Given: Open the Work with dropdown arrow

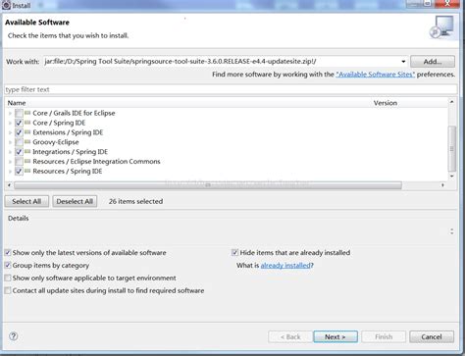Looking at the screenshot, I should coord(403,62).
